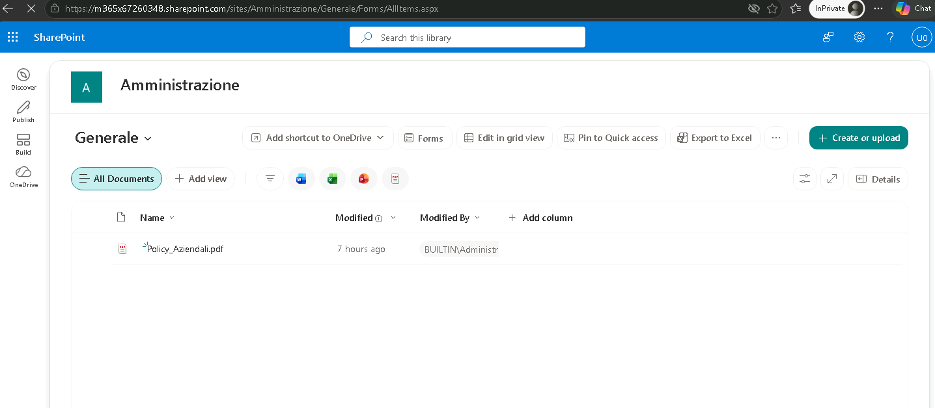Image resolution: width=935 pixels, height=408 pixels.
Task: Open the browser Settings and more menu
Action: (878, 8)
